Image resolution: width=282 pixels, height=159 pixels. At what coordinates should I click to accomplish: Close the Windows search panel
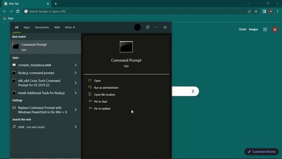coord(165,27)
